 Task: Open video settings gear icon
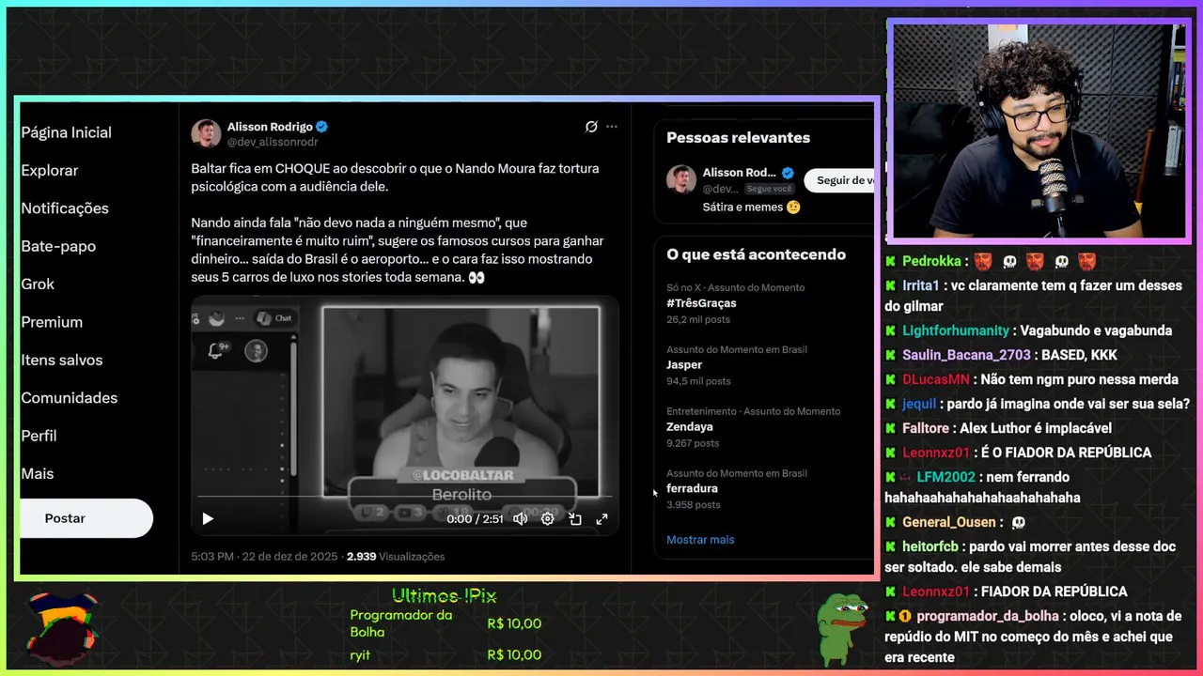[547, 518]
